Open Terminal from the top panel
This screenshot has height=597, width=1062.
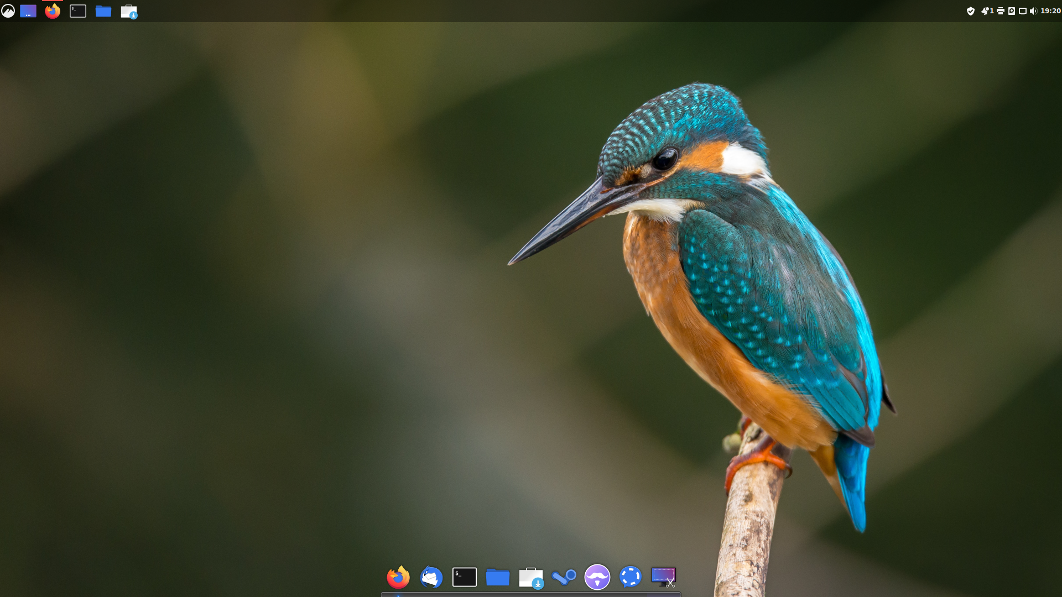pyautogui.click(x=78, y=11)
